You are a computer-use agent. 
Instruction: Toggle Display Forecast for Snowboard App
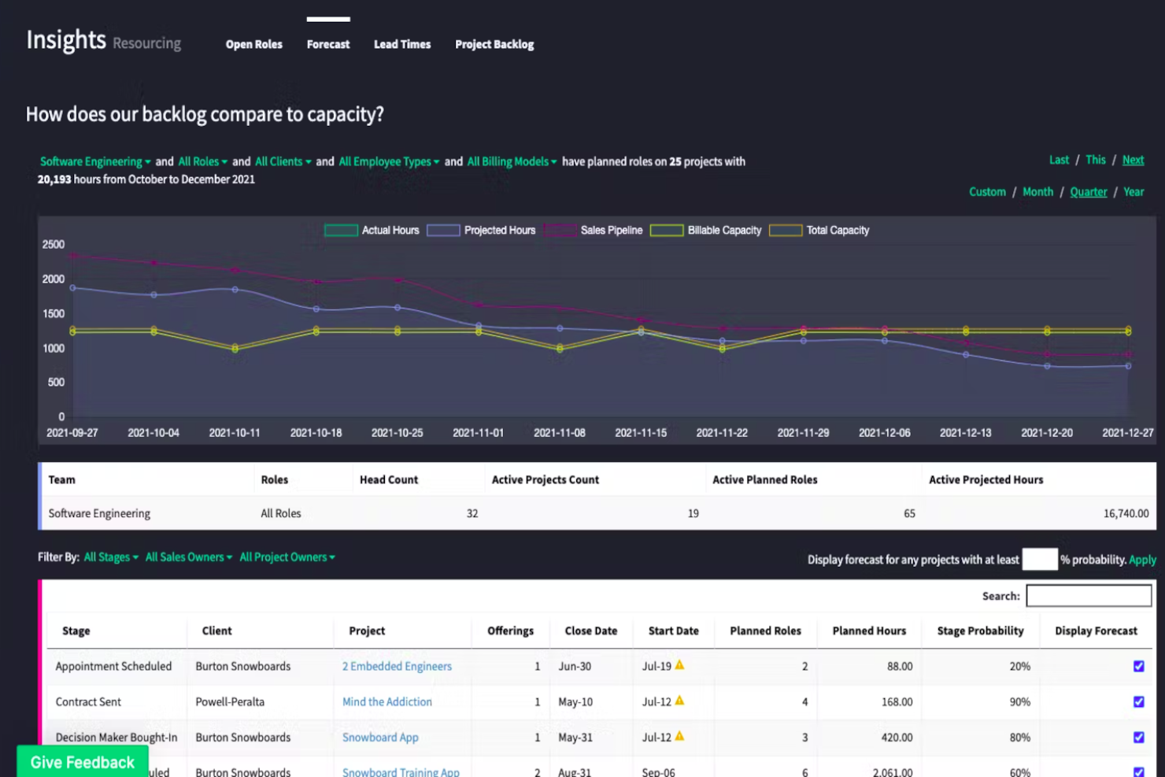(1138, 737)
